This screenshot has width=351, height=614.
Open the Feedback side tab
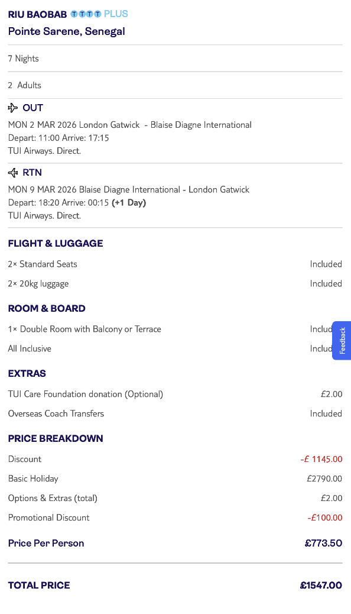point(342,340)
